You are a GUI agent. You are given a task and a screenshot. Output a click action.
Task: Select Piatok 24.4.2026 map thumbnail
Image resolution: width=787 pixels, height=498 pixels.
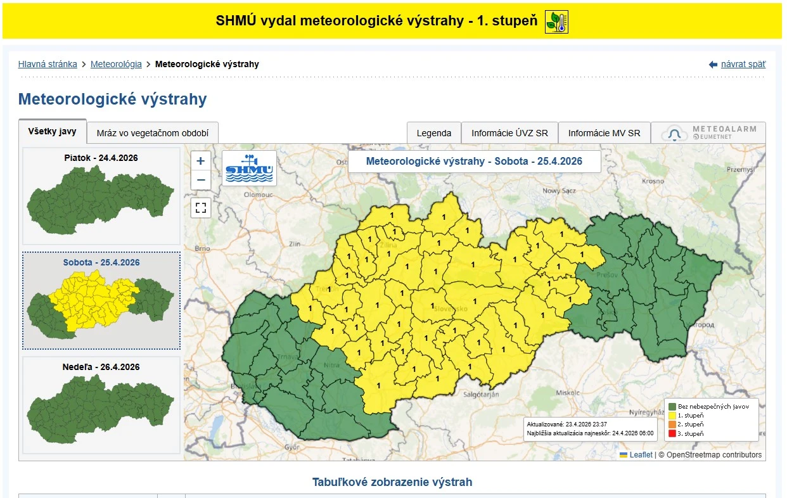click(x=101, y=196)
